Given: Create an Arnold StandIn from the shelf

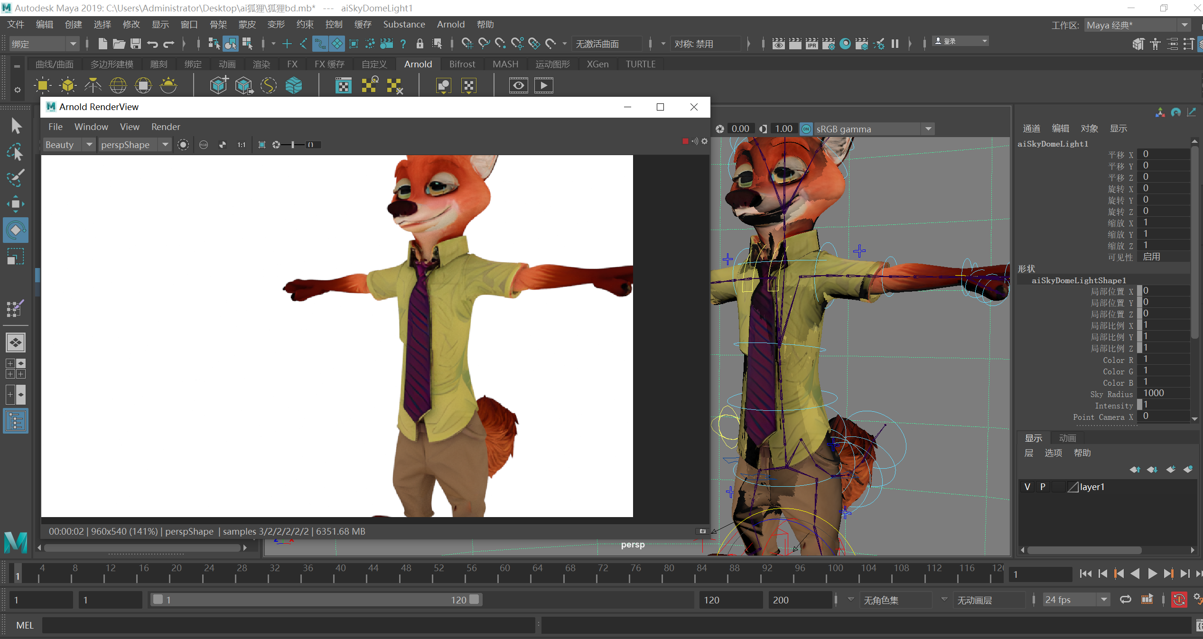Looking at the screenshot, I should (x=218, y=85).
